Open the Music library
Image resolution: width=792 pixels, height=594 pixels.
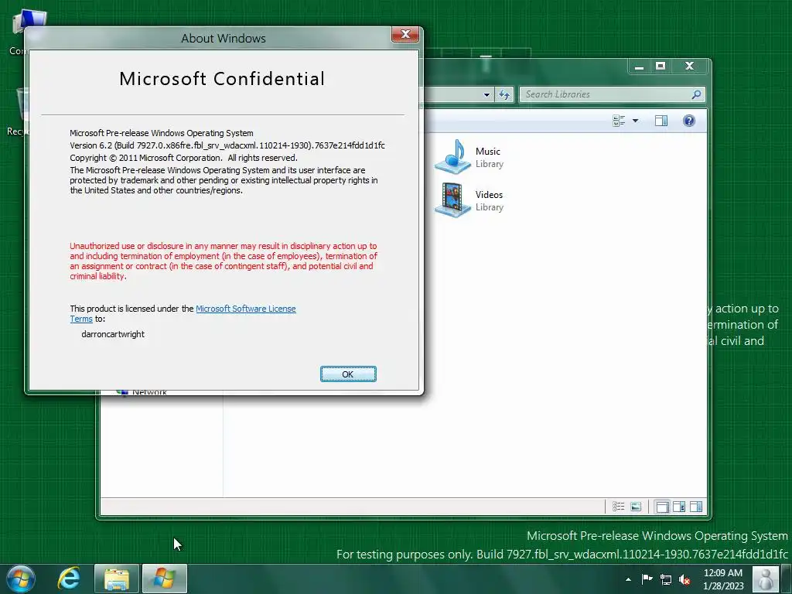click(469, 157)
